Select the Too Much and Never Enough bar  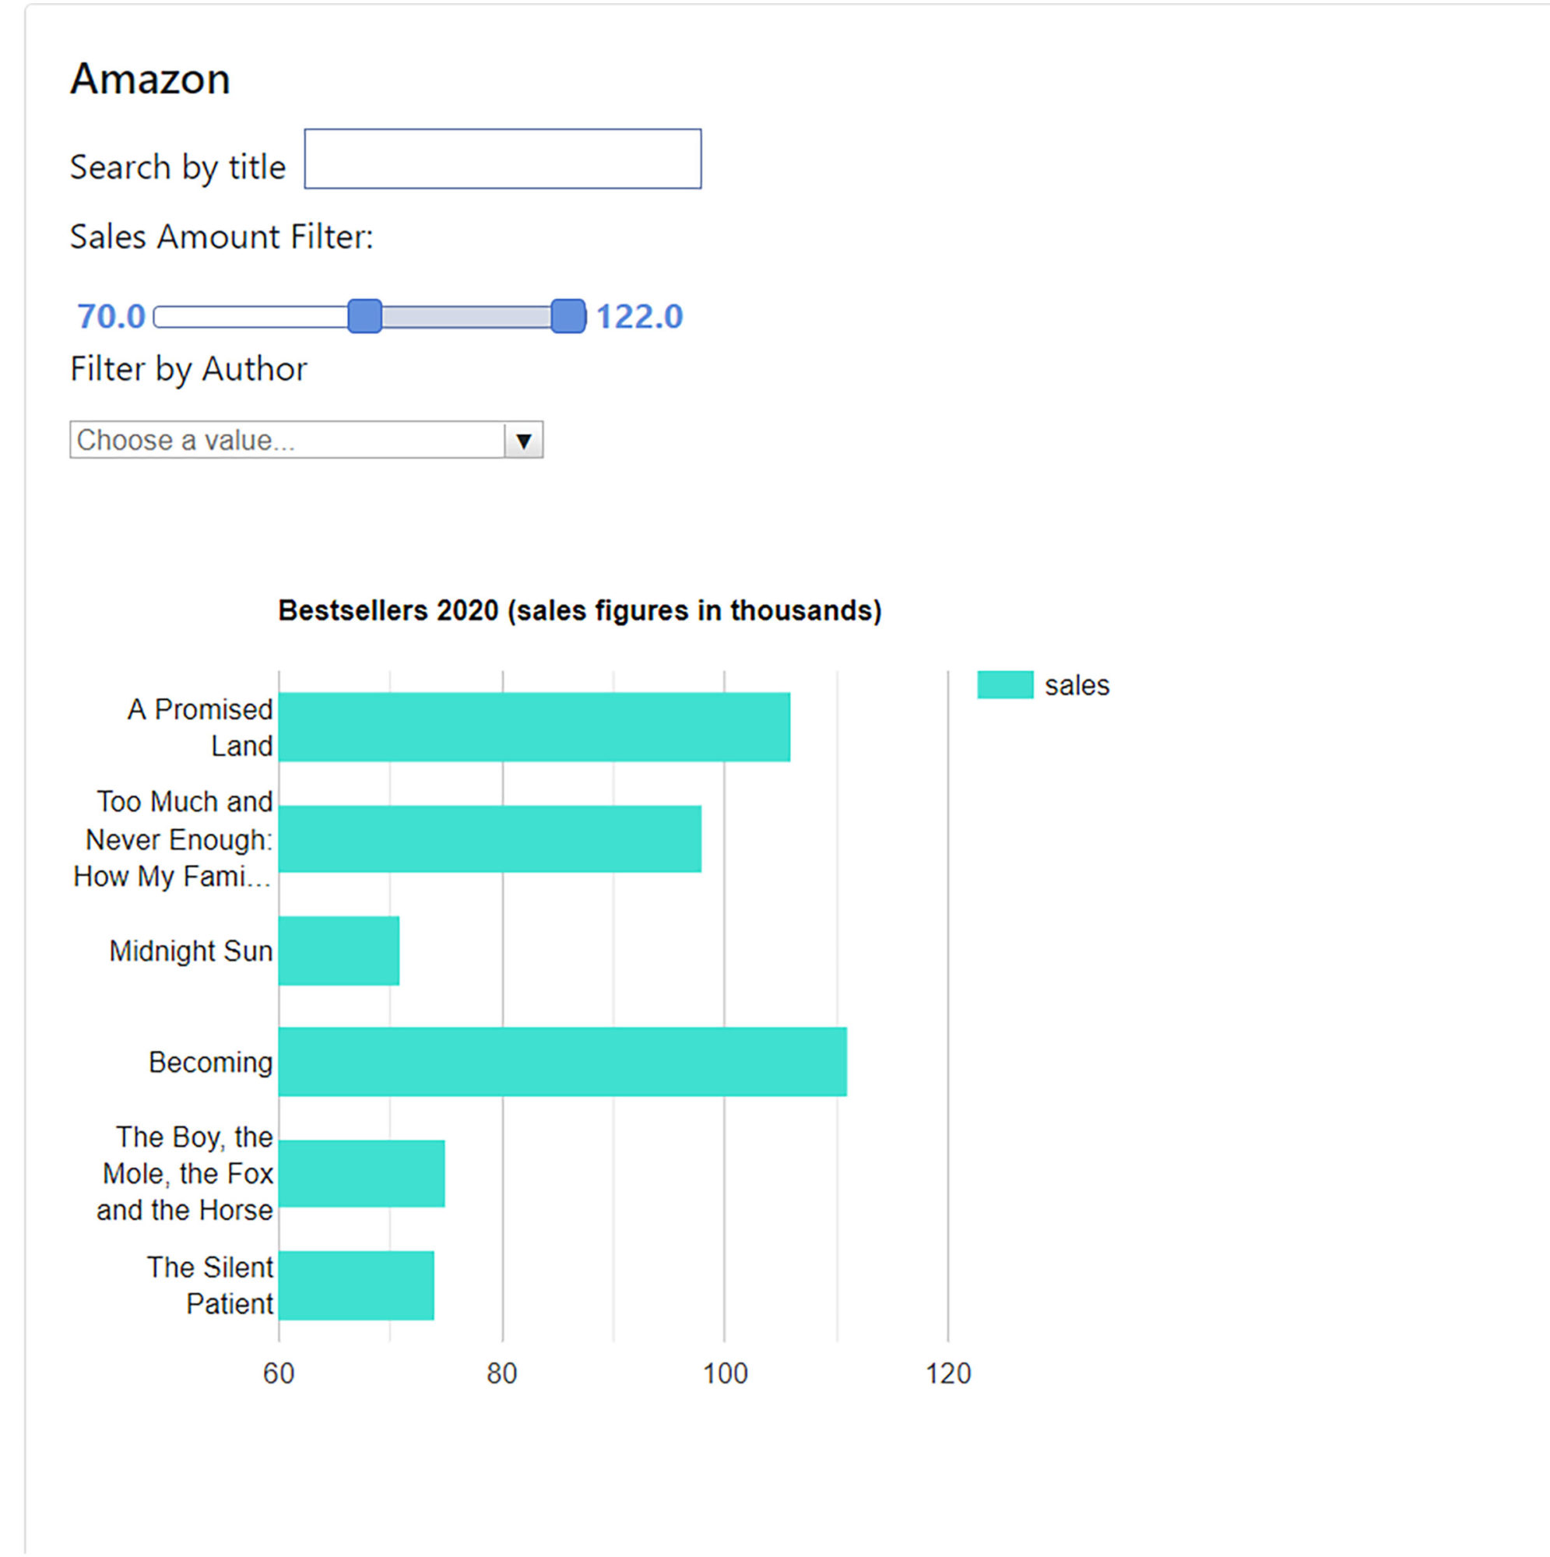coord(489,839)
